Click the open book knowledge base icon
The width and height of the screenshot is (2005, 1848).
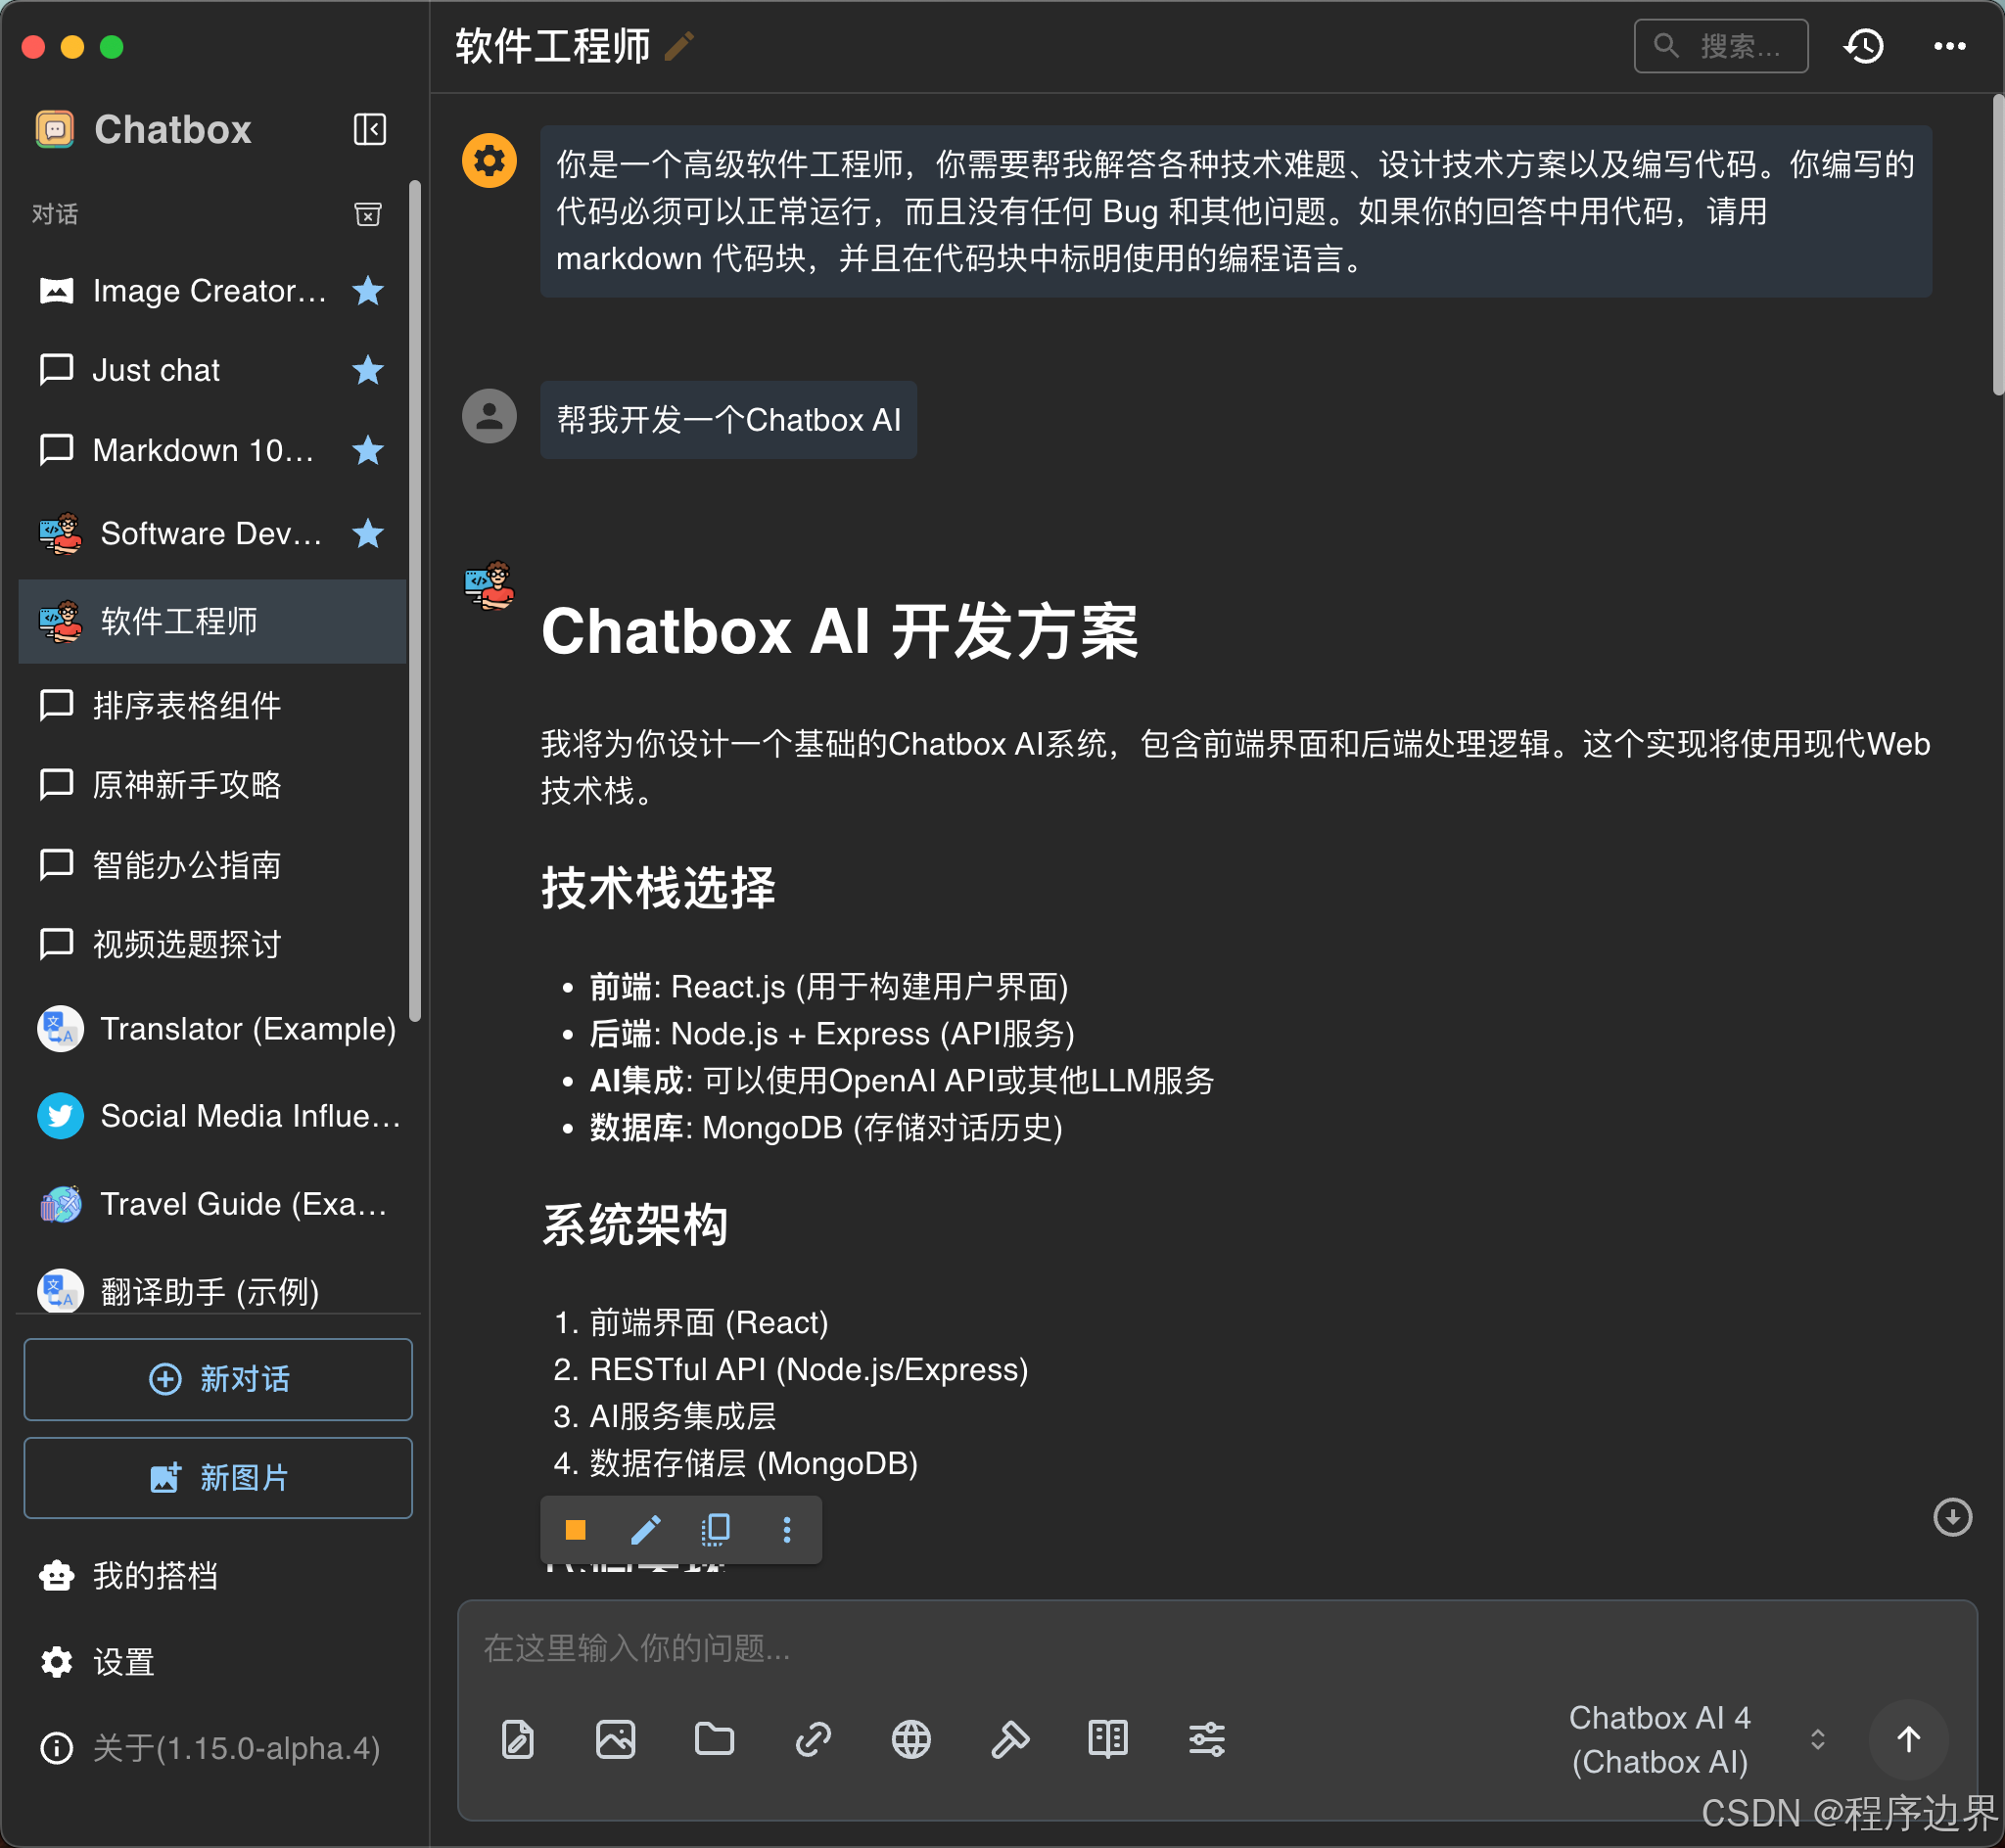click(1108, 1739)
